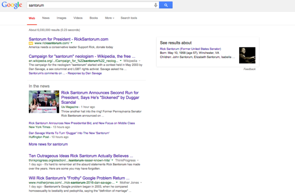Open Santorum's comments on sublink
Viewport: 295px width, 196px height.
[x=47, y=73]
